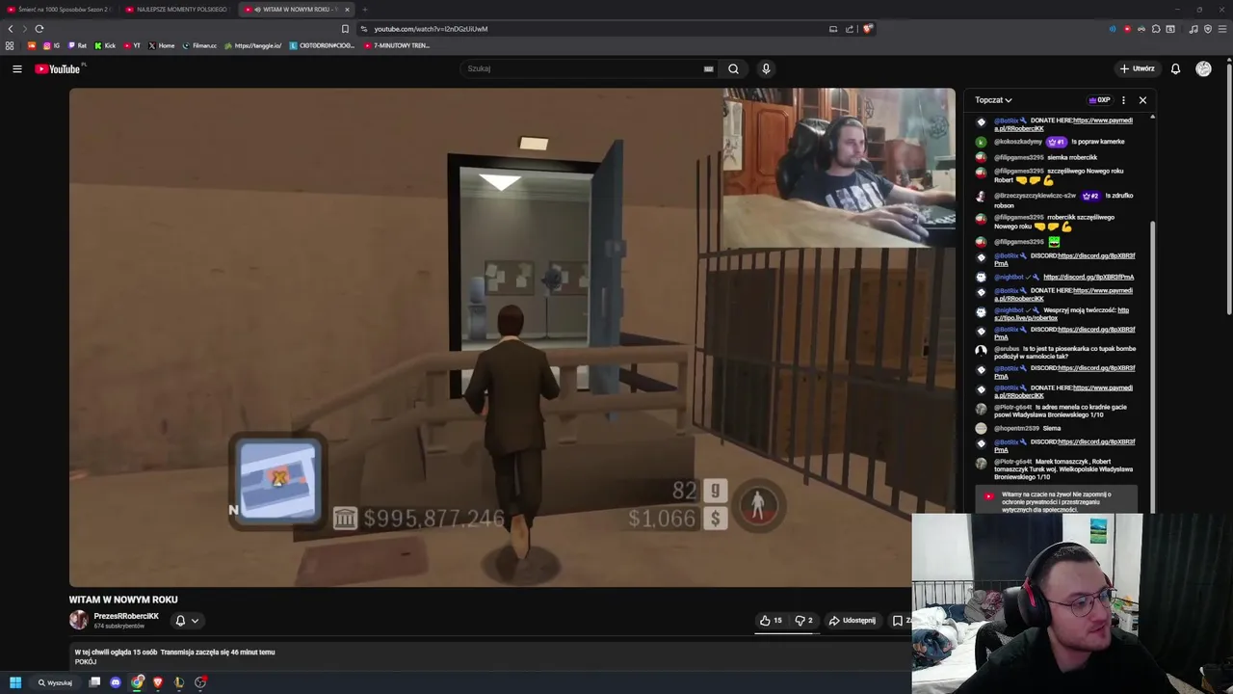Open the apps grid icon in bookmarks bar

point(10,45)
